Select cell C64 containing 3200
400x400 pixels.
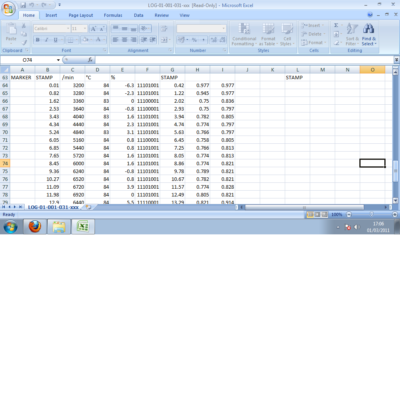click(x=73, y=85)
